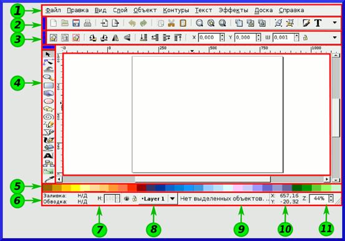Select the Spiral tool
The image size is (345, 241).
pyautogui.click(x=49, y=117)
